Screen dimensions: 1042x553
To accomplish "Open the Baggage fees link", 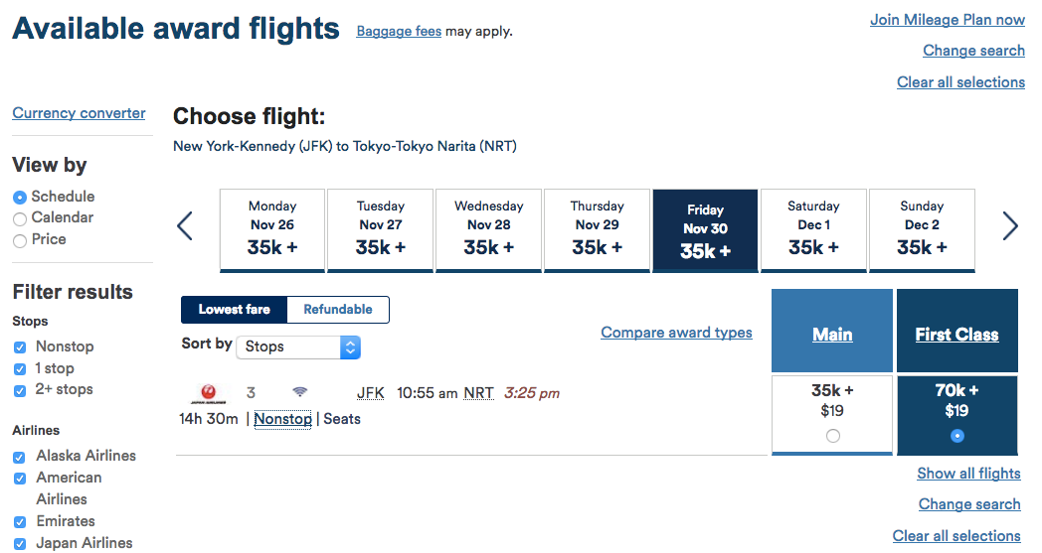I will point(399,31).
